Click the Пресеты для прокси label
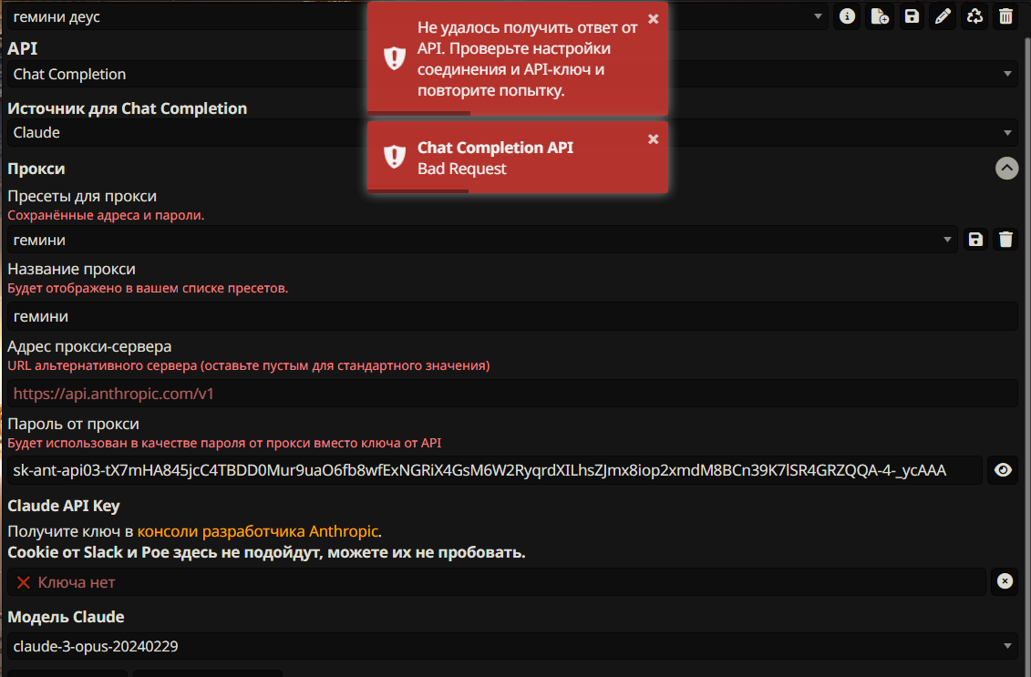The width and height of the screenshot is (1031, 677). (x=82, y=196)
